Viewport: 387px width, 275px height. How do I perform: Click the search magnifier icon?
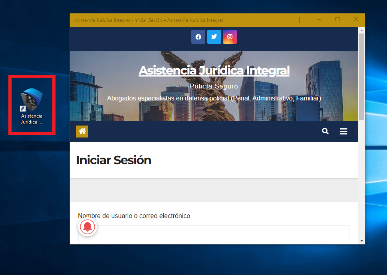(325, 131)
